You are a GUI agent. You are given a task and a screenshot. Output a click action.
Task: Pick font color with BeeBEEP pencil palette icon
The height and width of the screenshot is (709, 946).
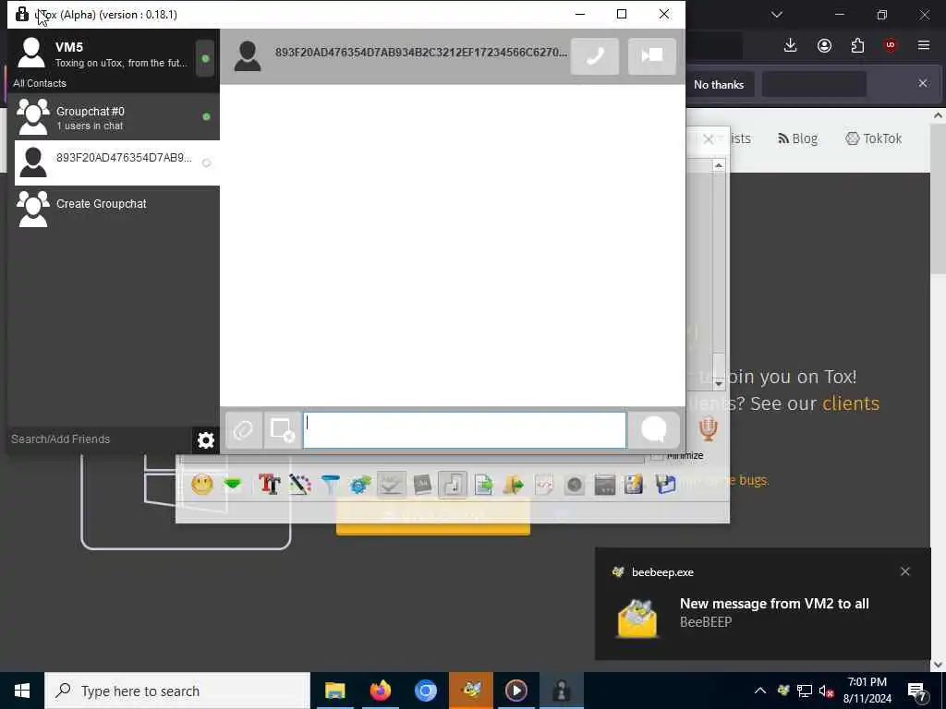tap(300, 484)
